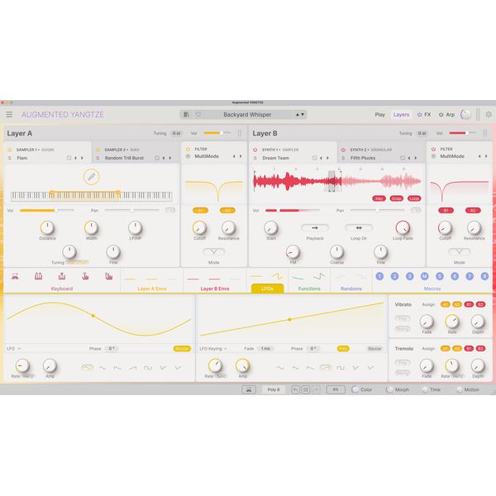Image resolution: width=496 pixels, height=496 pixels.
Task: Open the hamburger main menu
Action: point(9,115)
